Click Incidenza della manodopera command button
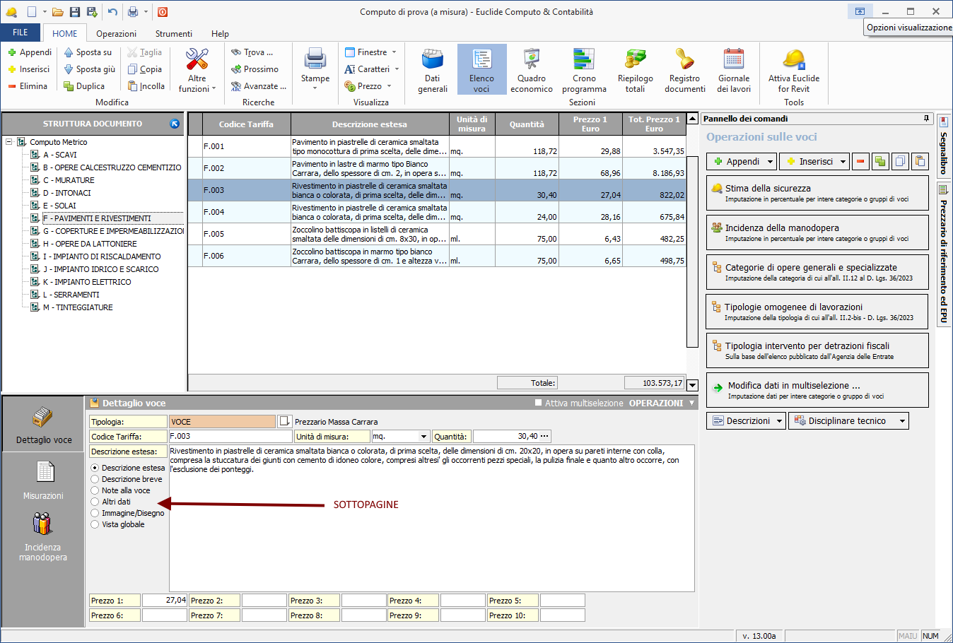The image size is (953, 643). [x=817, y=232]
